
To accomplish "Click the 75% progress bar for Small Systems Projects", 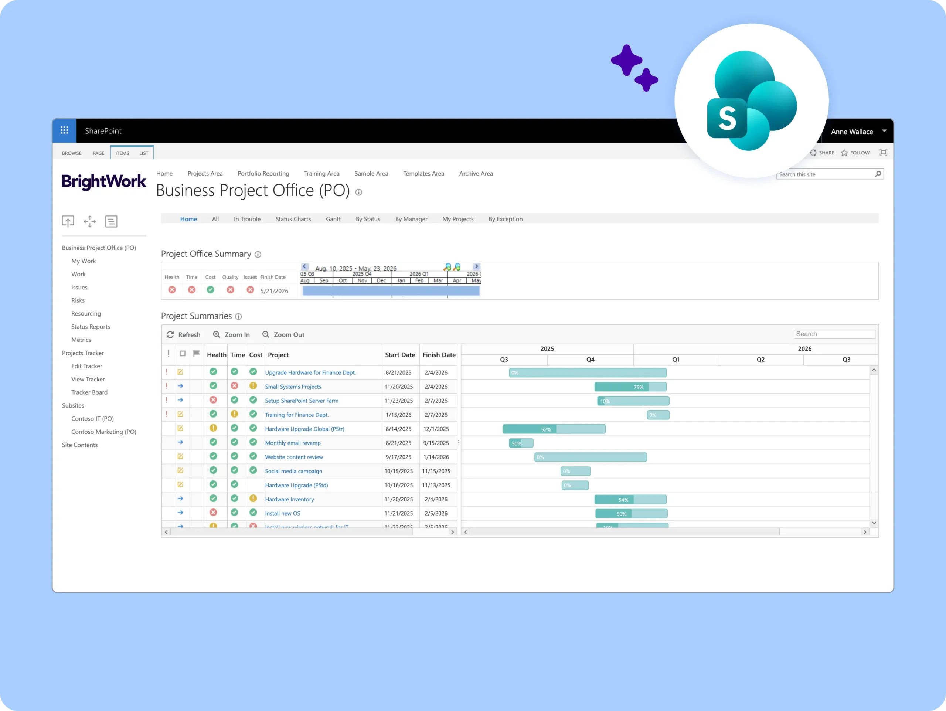I will point(630,387).
